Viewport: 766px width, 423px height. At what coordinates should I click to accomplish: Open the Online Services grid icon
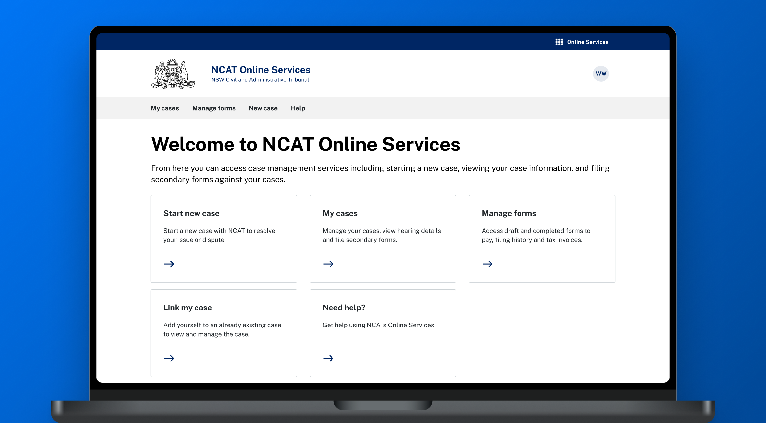pos(559,42)
